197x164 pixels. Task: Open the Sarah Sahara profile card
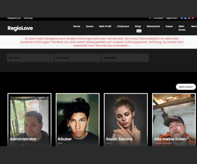coord(126,120)
